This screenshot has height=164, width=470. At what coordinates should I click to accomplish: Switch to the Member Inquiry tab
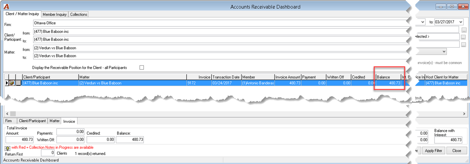tap(54, 14)
